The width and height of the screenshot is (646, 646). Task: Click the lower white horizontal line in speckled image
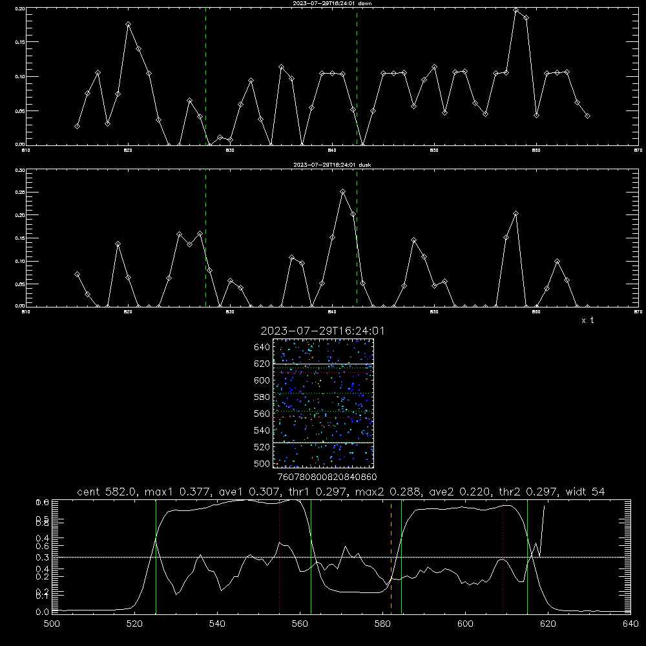pos(323,443)
